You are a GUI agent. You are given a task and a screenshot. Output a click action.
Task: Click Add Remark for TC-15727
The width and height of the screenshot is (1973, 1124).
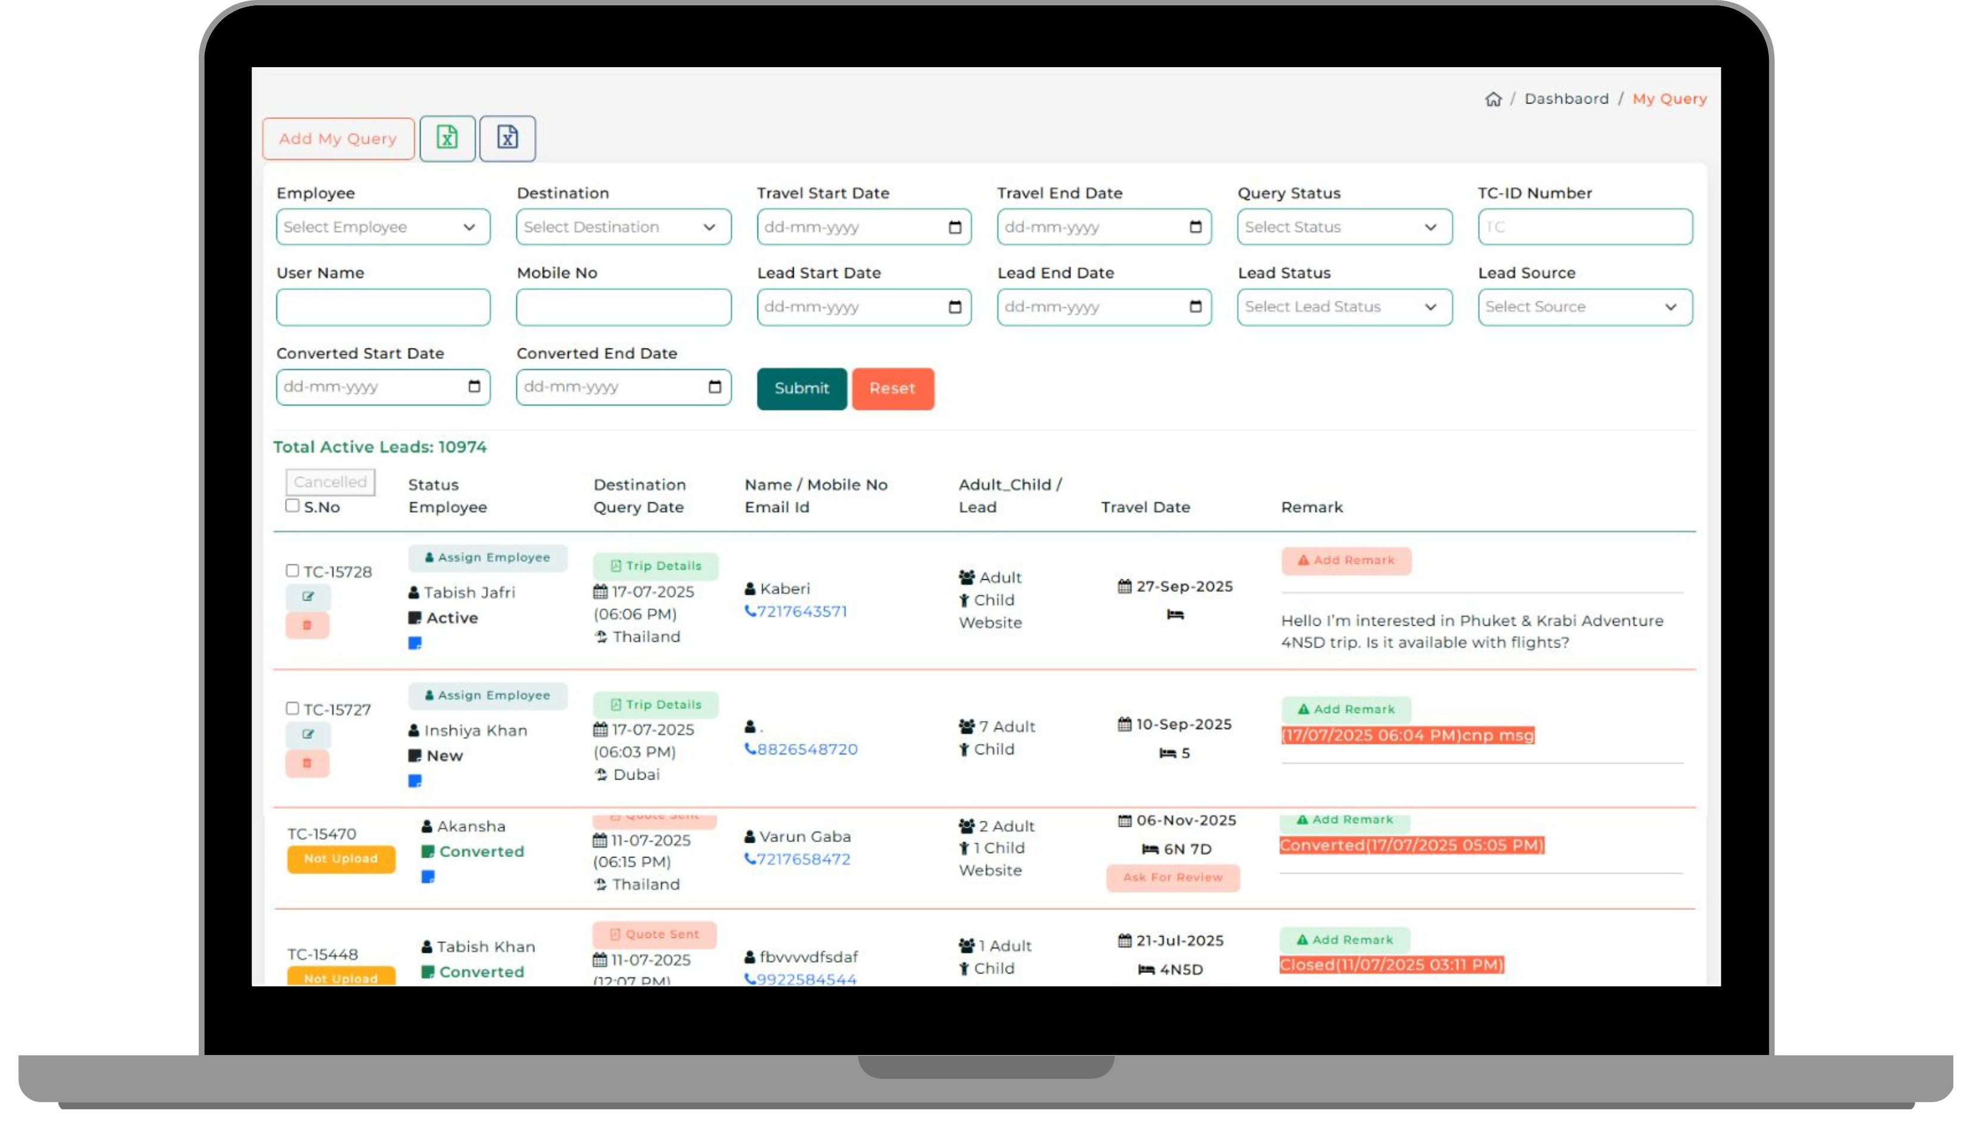tap(1346, 709)
